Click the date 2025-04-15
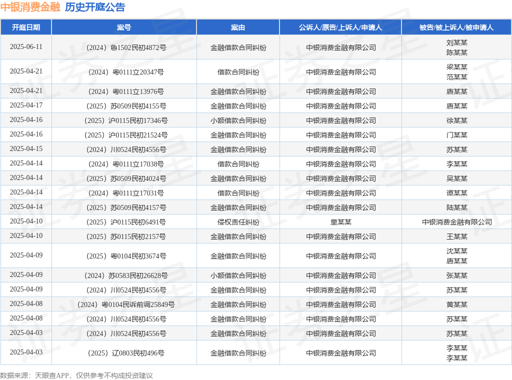The width and height of the screenshot is (512, 380). [x=26, y=148]
